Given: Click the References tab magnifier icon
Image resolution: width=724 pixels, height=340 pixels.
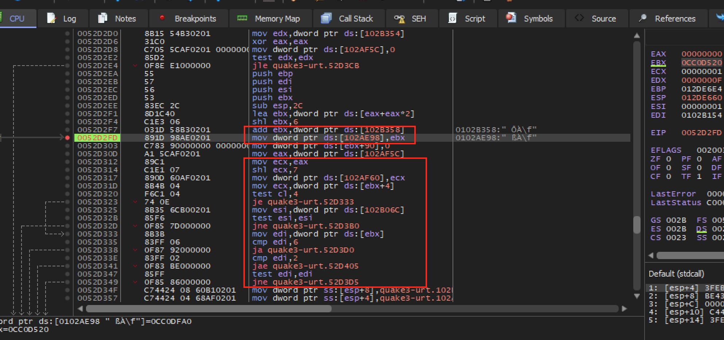Looking at the screenshot, I should 643,18.
